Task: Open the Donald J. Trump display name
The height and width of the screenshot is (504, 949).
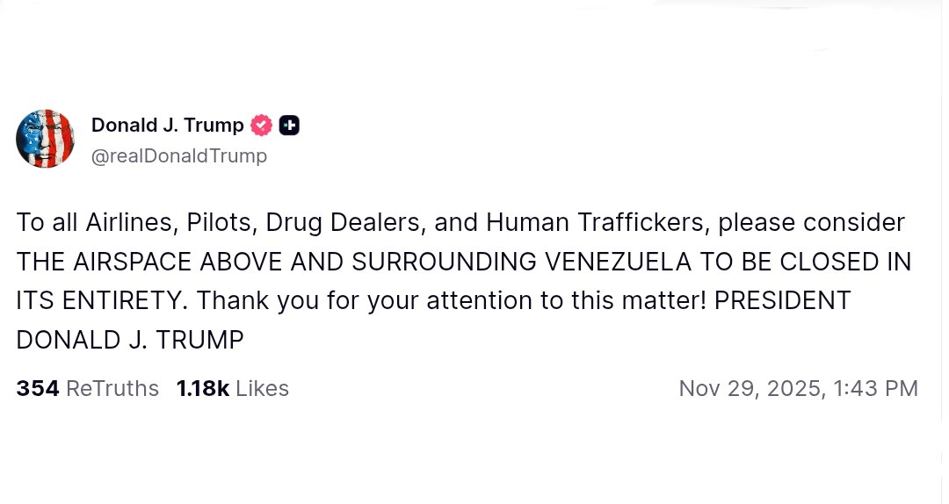Action: click(x=167, y=126)
